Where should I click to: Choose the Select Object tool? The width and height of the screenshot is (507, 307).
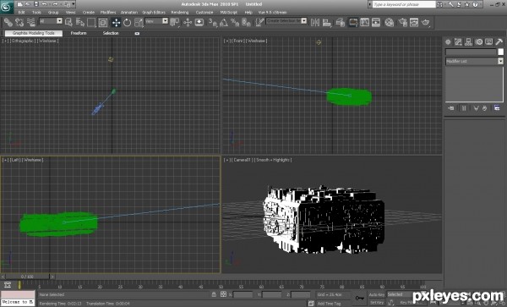point(69,22)
